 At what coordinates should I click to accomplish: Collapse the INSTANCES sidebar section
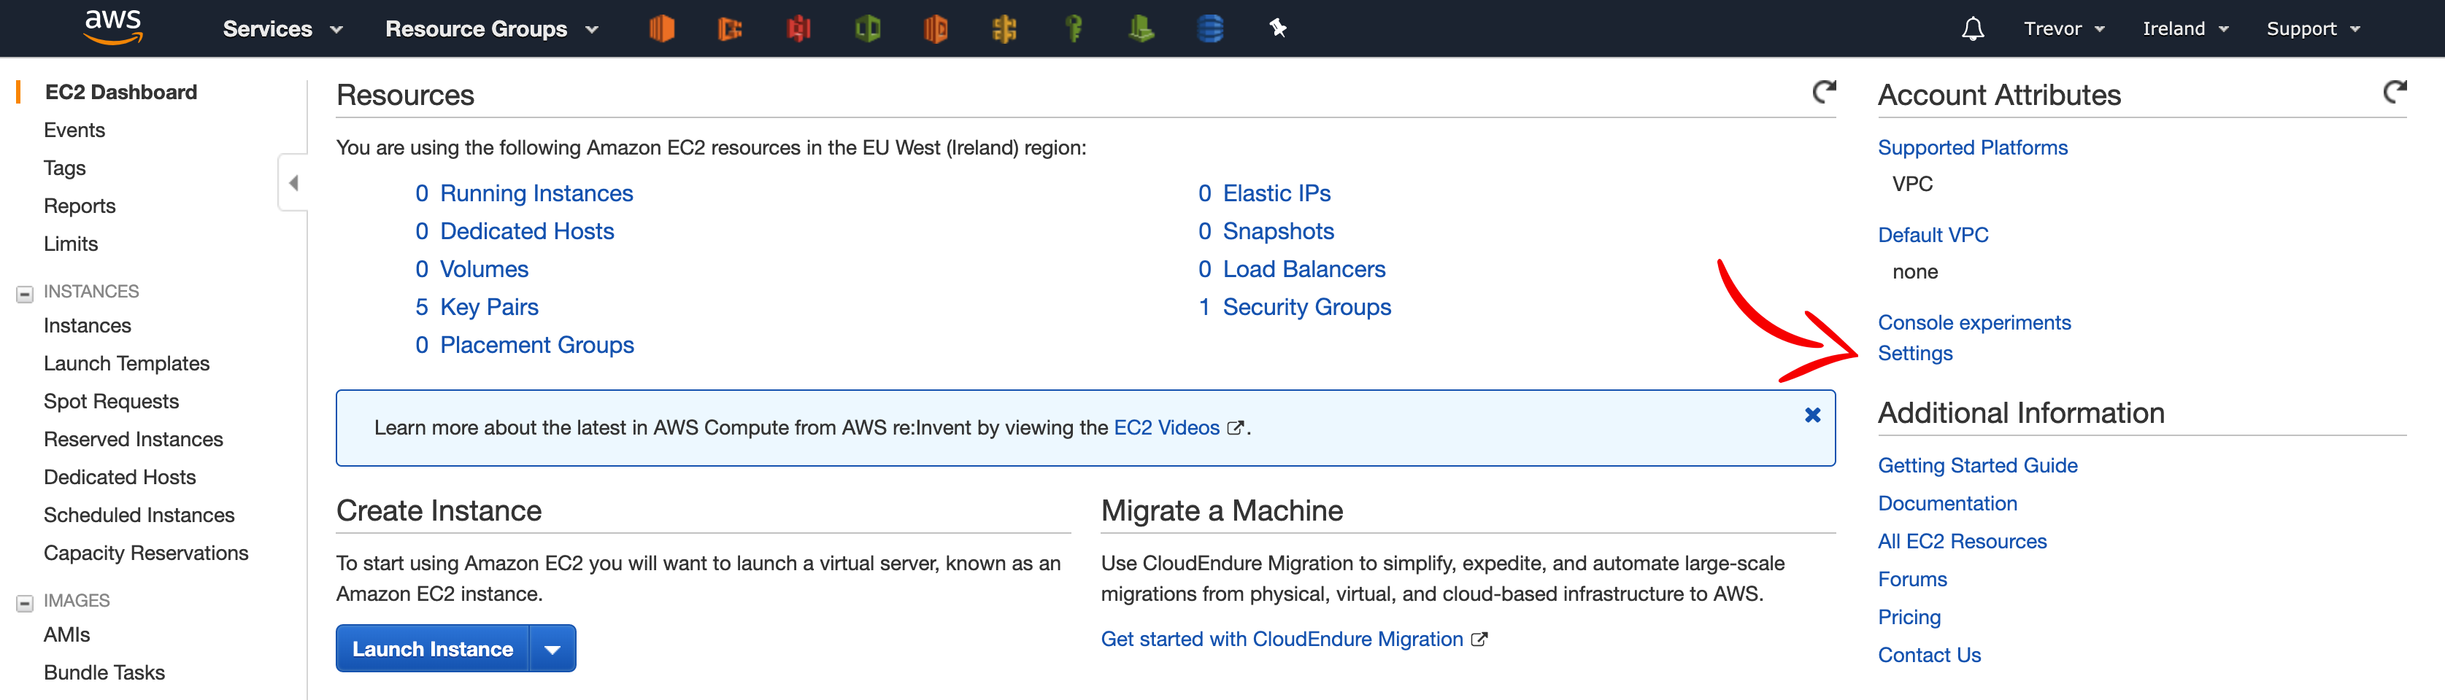click(x=25, y=294)
